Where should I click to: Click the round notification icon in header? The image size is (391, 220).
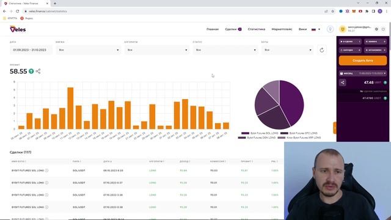coord(330,29)
